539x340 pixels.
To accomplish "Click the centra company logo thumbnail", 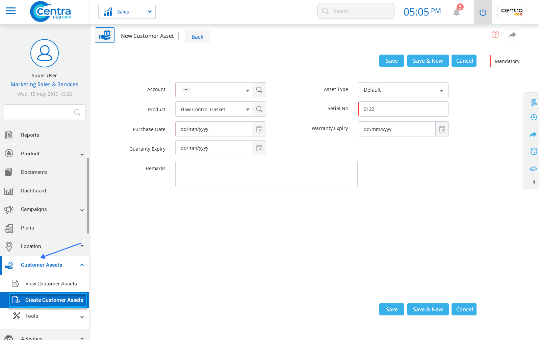I will pyautogui.click(x=512, y=12).
